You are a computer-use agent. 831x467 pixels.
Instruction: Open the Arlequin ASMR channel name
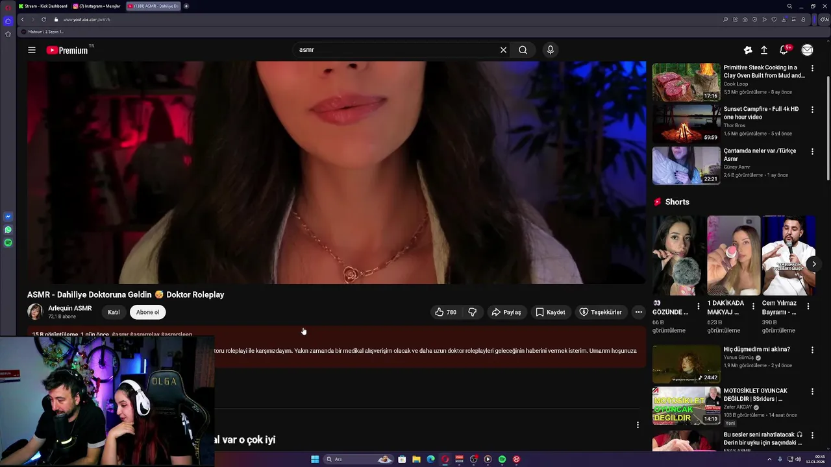tap(69, 308)
